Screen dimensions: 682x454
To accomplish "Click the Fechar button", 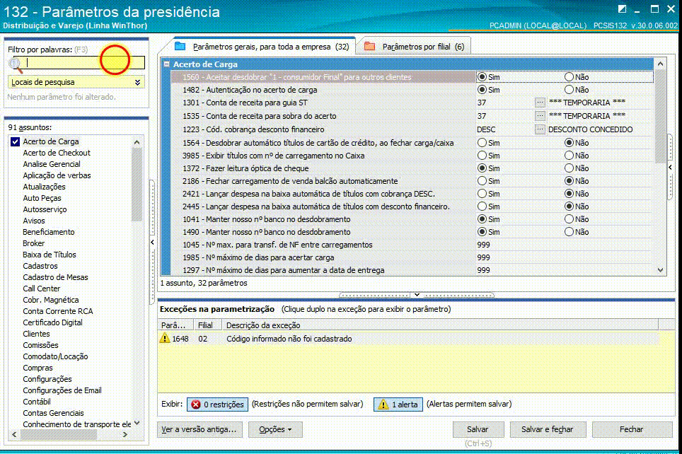I will (x=632, y=429).
